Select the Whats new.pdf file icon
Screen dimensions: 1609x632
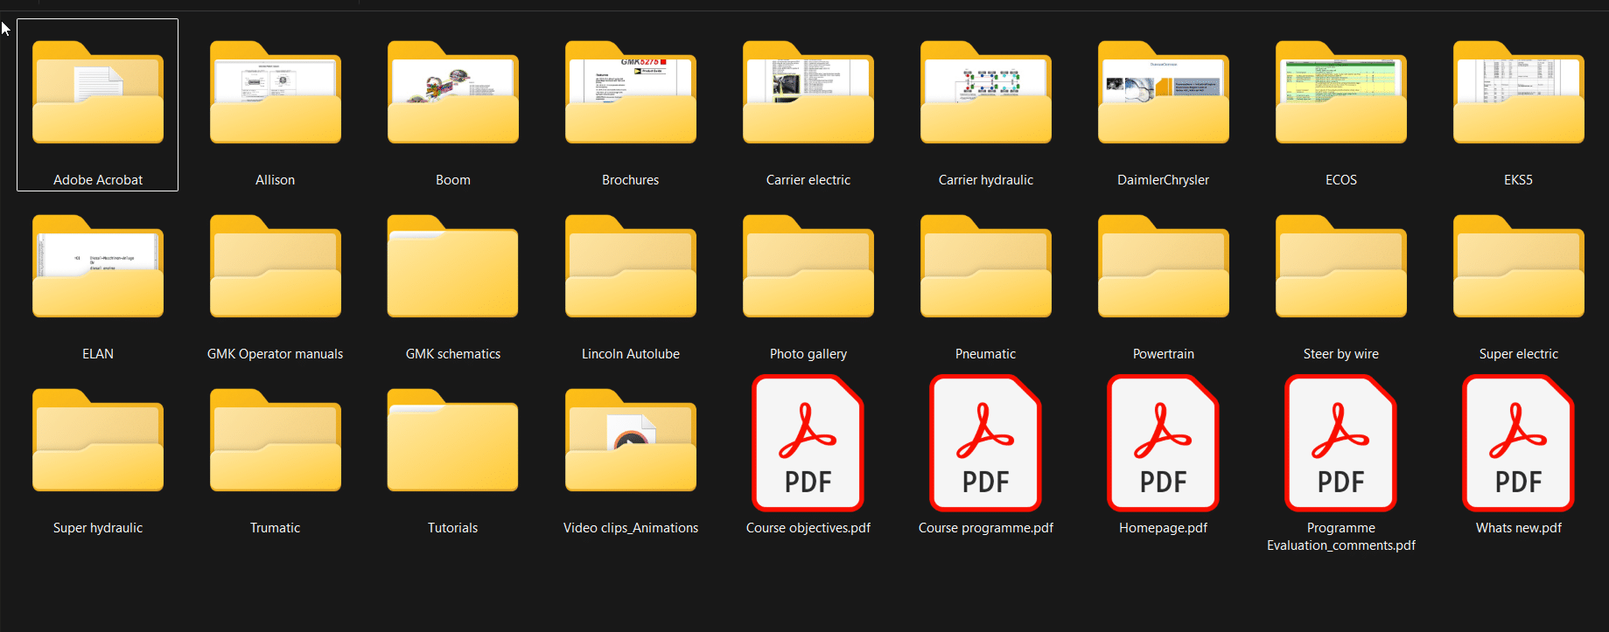tap(1519, 443)
